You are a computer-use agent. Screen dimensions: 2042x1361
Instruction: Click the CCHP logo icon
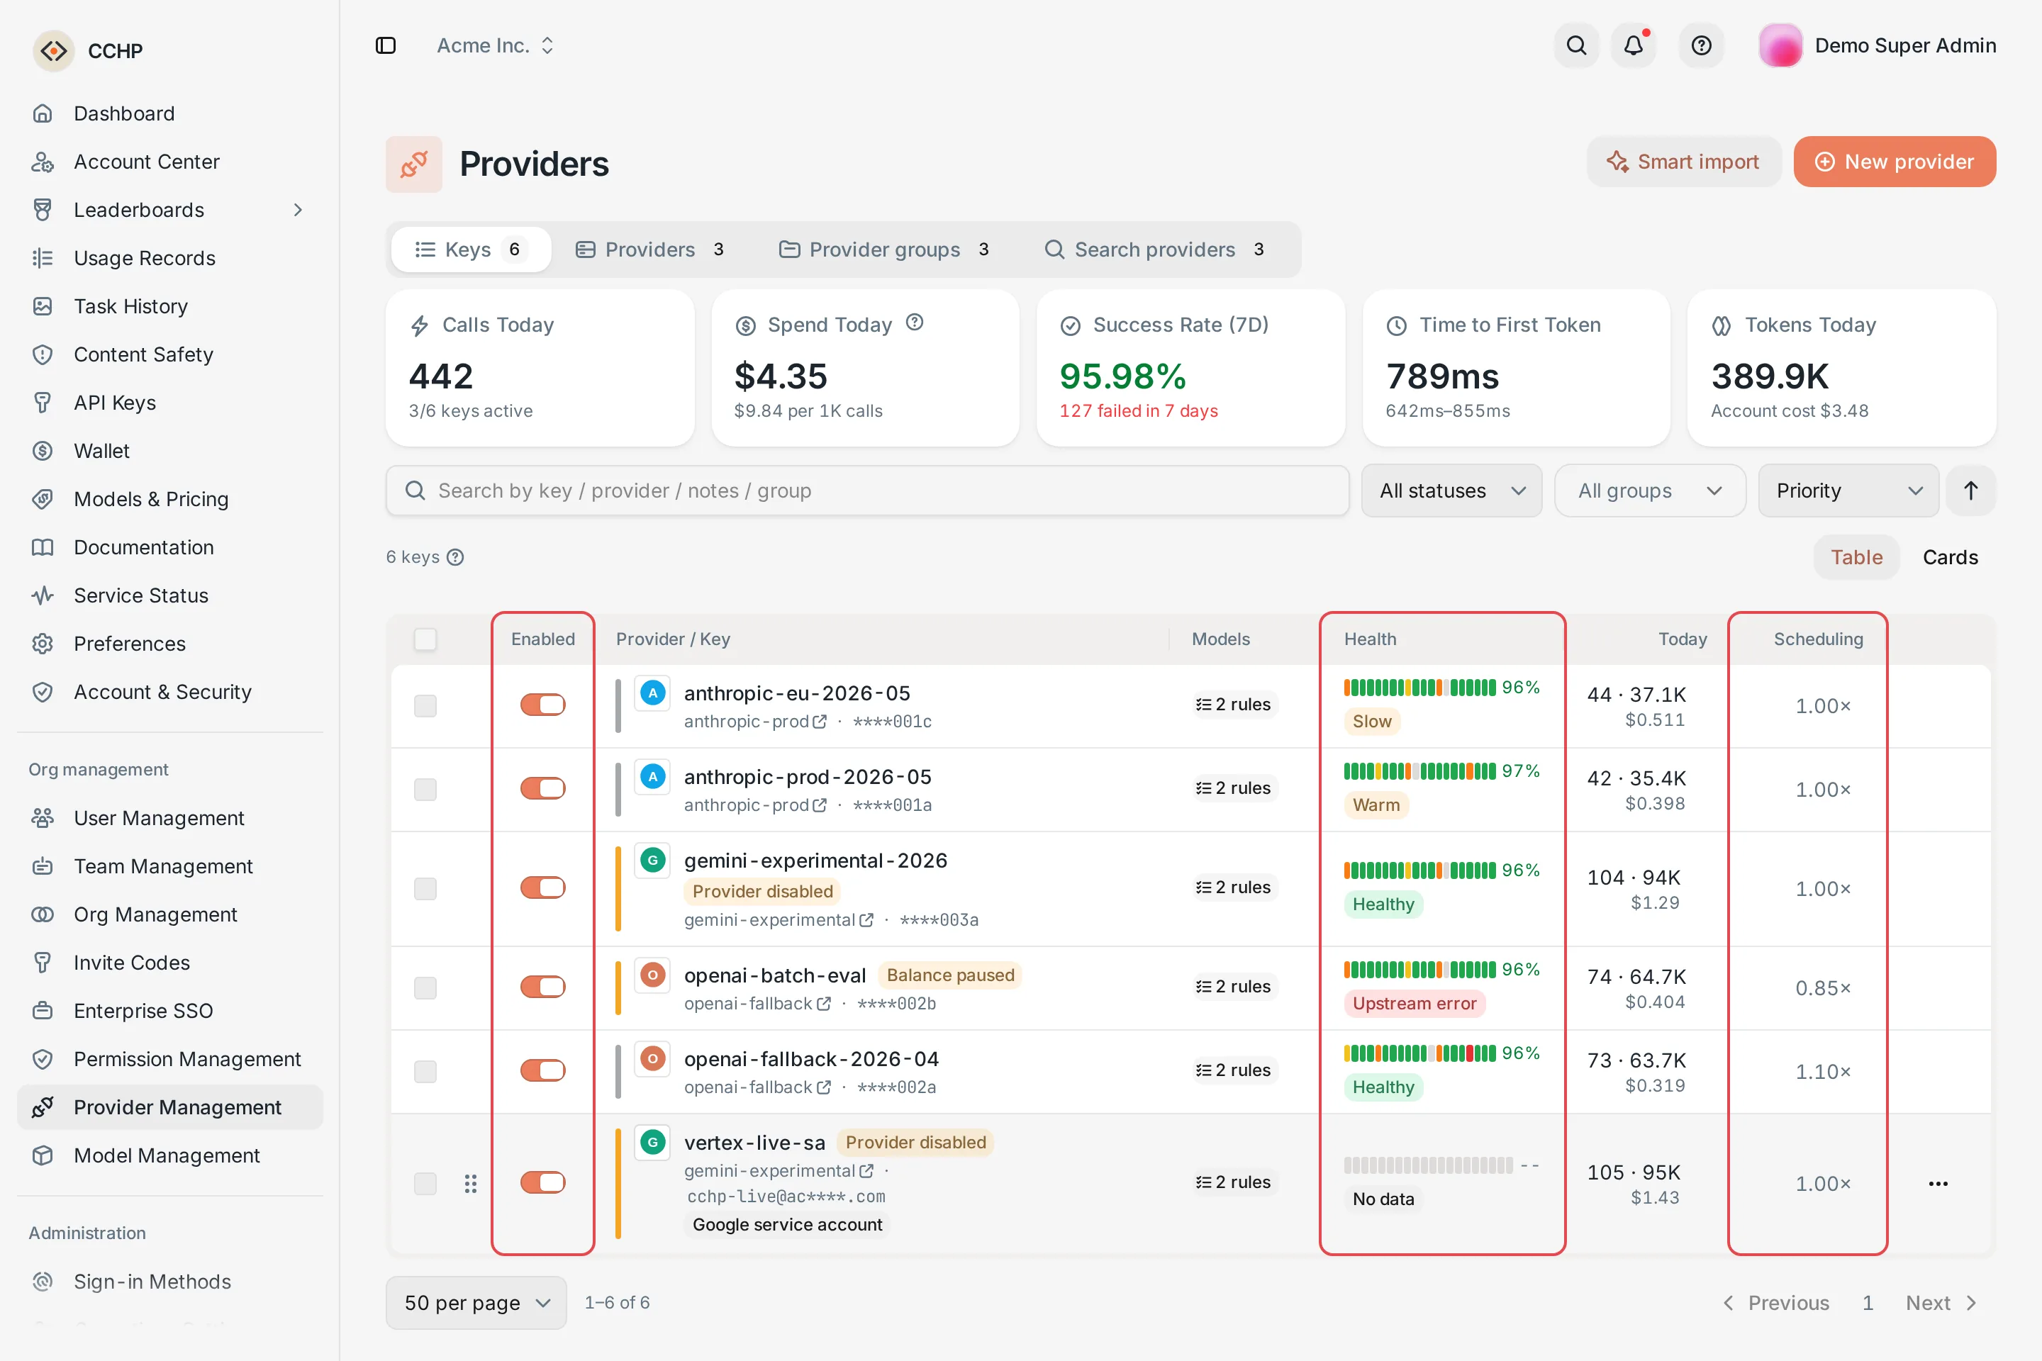[x=54, y=50]
